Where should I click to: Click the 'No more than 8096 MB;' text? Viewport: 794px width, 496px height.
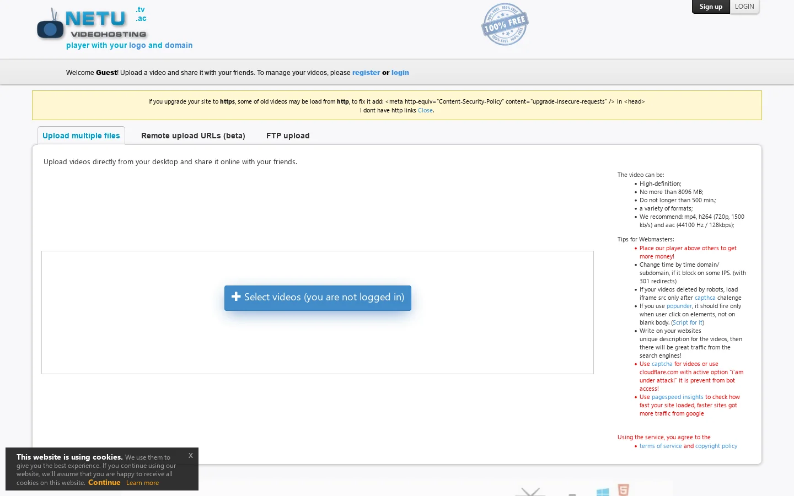click(671, 192)
